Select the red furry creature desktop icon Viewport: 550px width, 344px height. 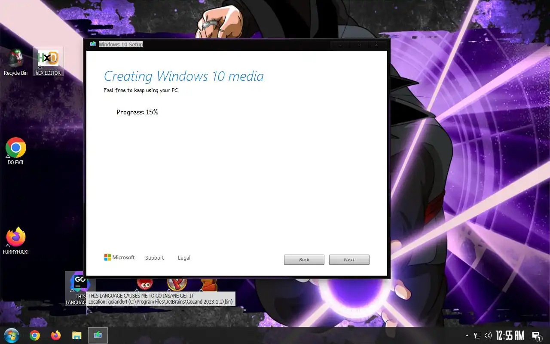tap(145, 284)
